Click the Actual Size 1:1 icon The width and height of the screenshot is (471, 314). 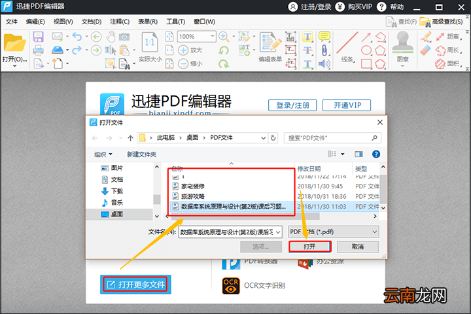[150, 43]
